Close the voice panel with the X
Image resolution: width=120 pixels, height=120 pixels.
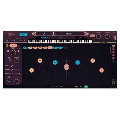pos(21,44)
